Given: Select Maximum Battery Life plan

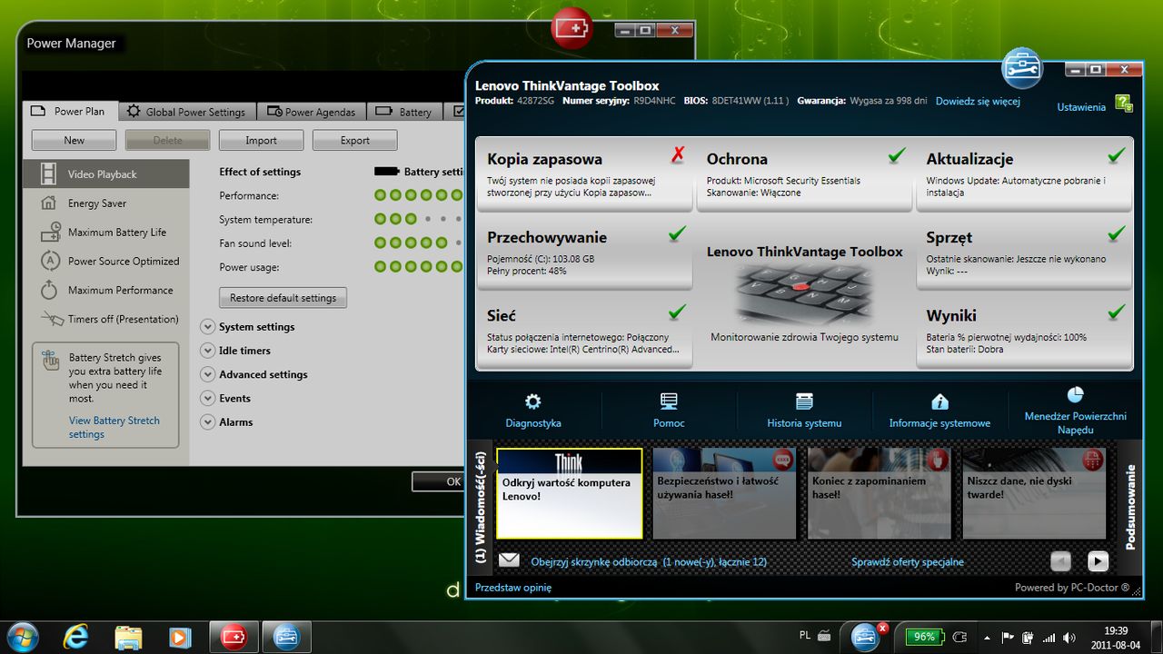Looking at the screenshot, I should 106,233.
